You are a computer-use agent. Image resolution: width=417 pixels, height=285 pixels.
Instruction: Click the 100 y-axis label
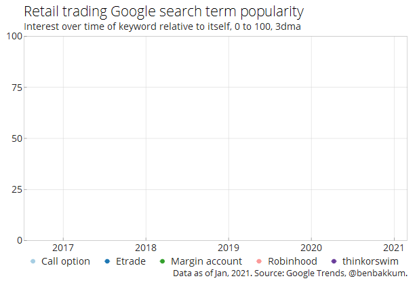tap(14, 36)
